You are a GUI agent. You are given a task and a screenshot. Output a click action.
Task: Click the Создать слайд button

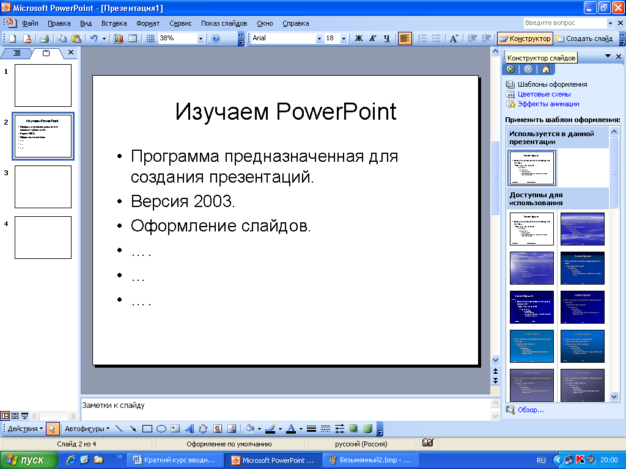pos(585,38)
